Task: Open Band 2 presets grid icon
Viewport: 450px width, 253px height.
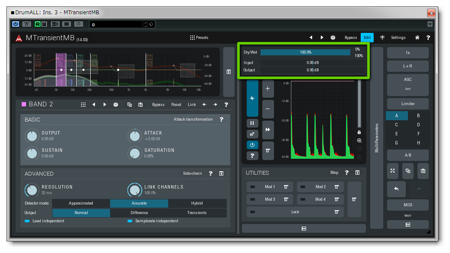Action: (83, 105)
